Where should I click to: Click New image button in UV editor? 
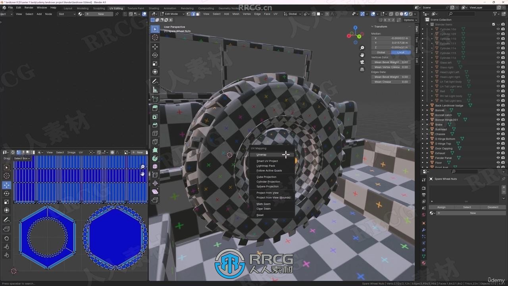[x=138, y=153]
